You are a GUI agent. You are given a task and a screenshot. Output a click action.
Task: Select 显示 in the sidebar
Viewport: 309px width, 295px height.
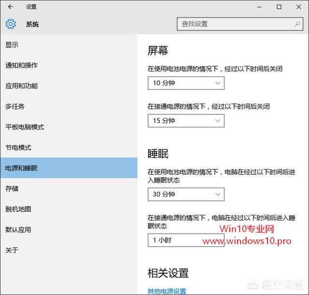click(x=12, y=45)
